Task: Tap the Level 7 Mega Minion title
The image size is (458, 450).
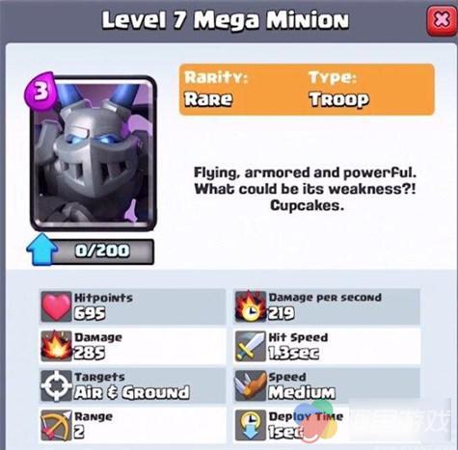Action: click(226, 21)
